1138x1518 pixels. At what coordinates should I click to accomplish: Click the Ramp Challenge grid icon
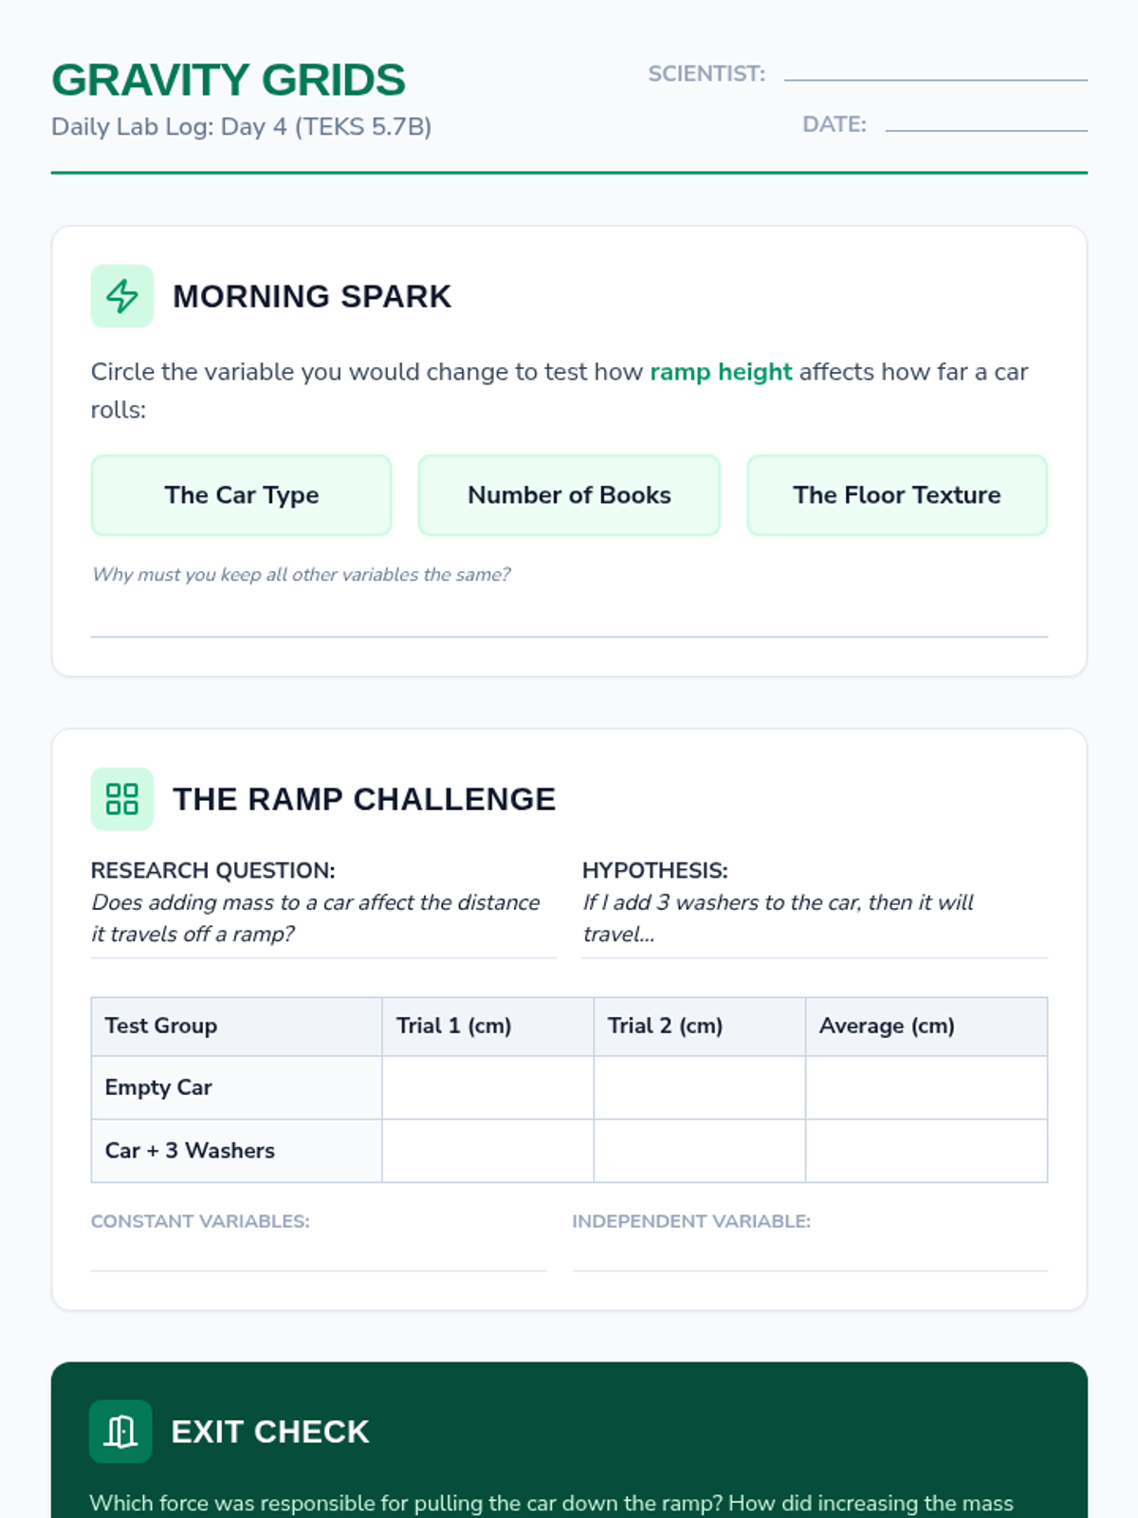coord(121,799)
